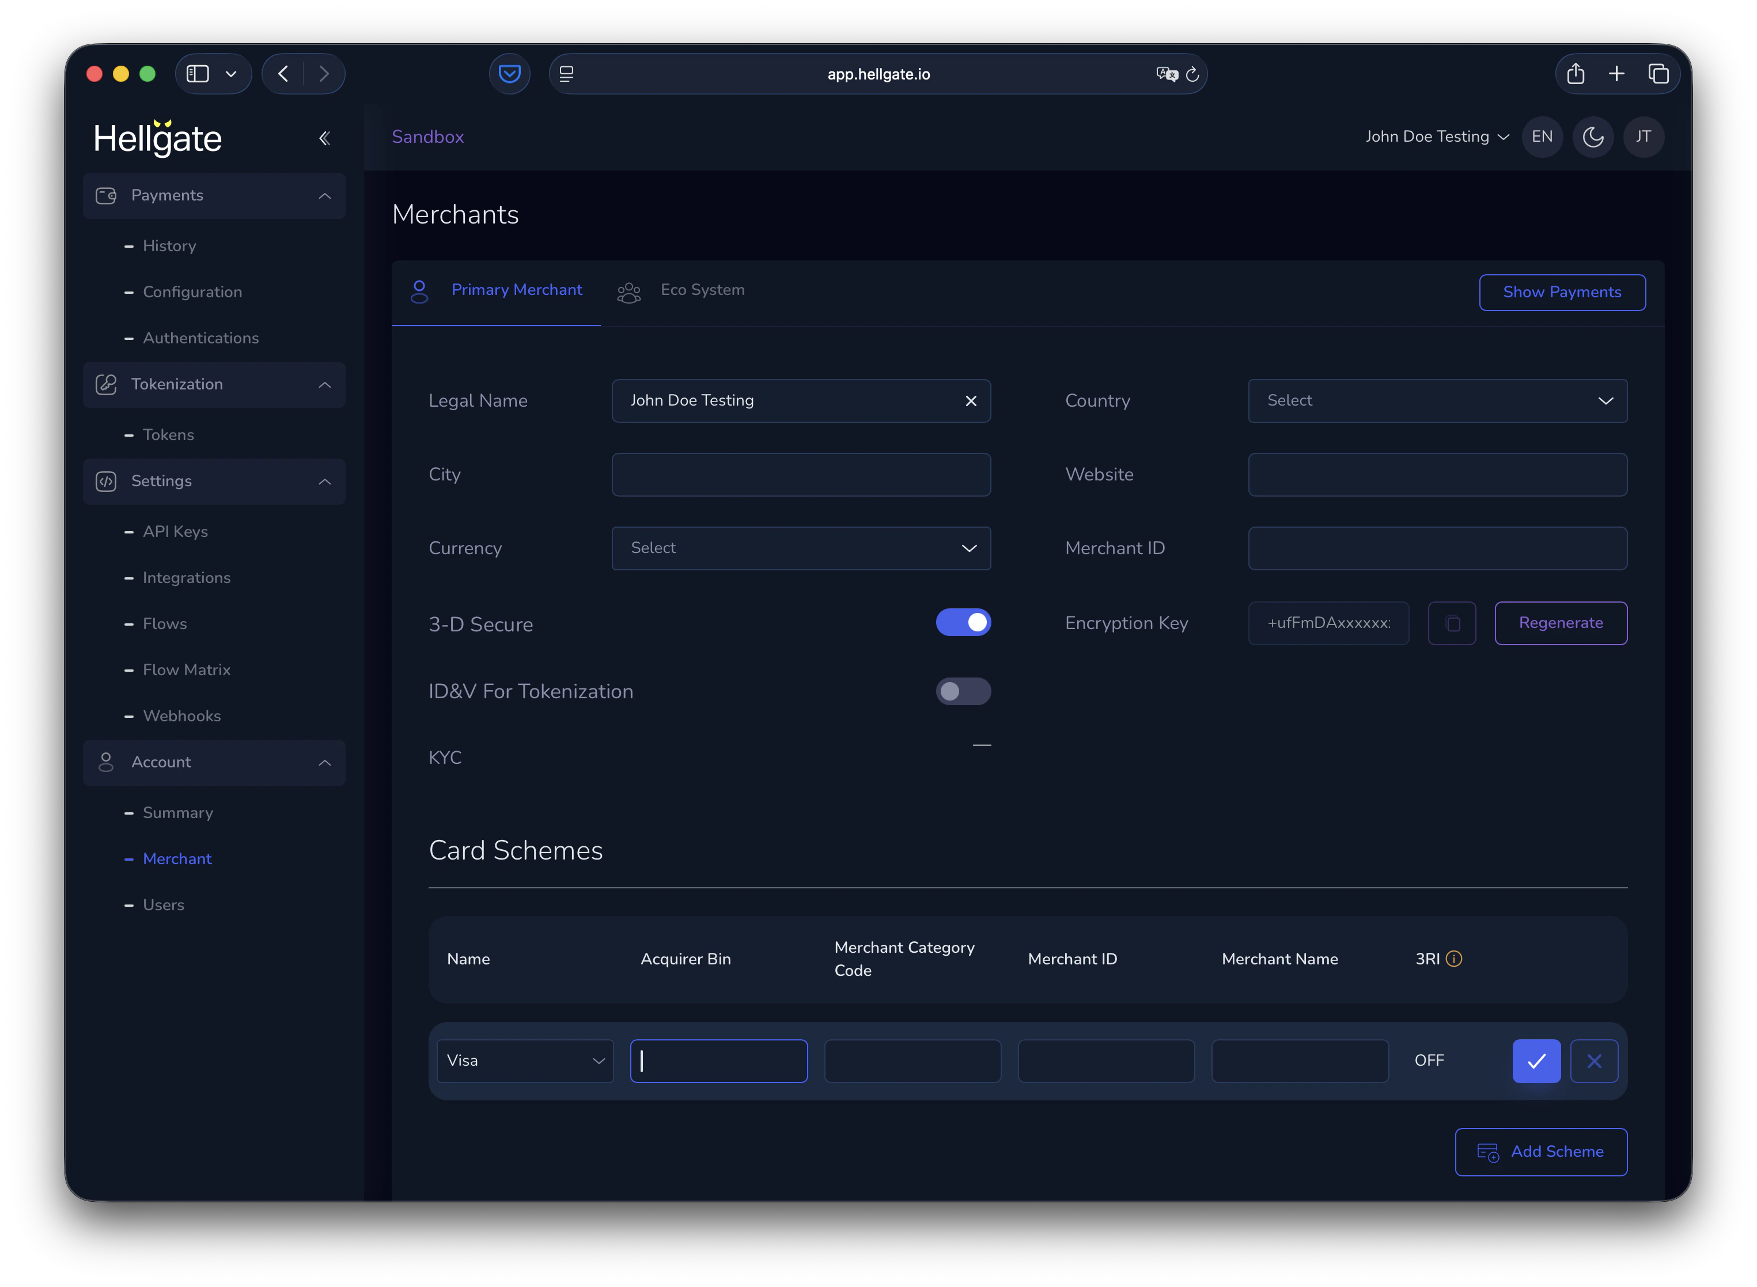
Task: Collapse the sidebar with double-chevron icon
Action: pos(324,139)
